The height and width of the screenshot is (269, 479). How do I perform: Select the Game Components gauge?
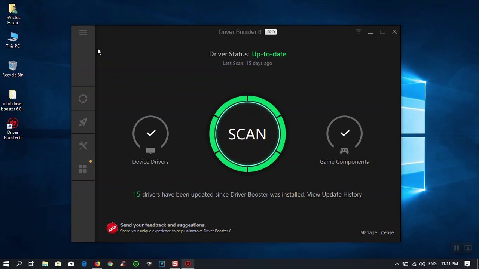344,140
